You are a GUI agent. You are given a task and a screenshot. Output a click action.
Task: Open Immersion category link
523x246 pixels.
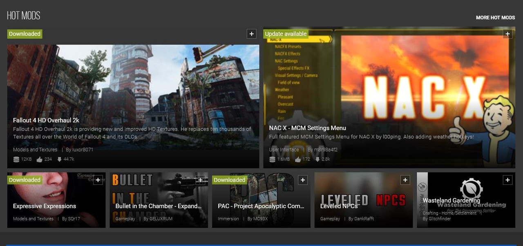pos(228,219)
